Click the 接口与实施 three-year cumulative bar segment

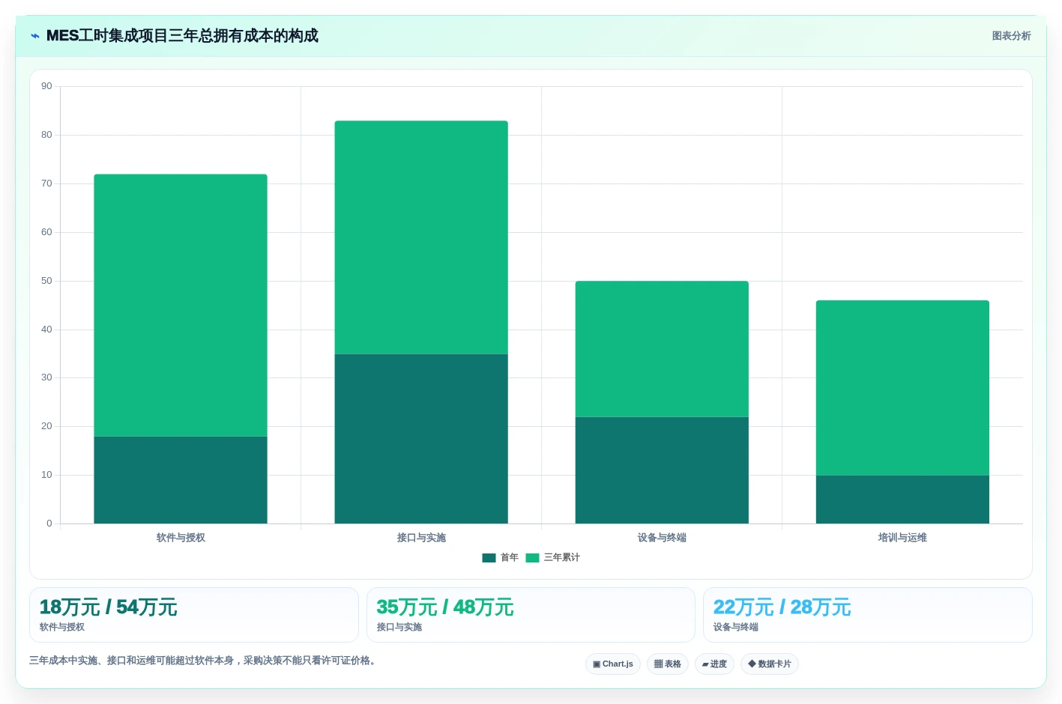tap(421, 237)
